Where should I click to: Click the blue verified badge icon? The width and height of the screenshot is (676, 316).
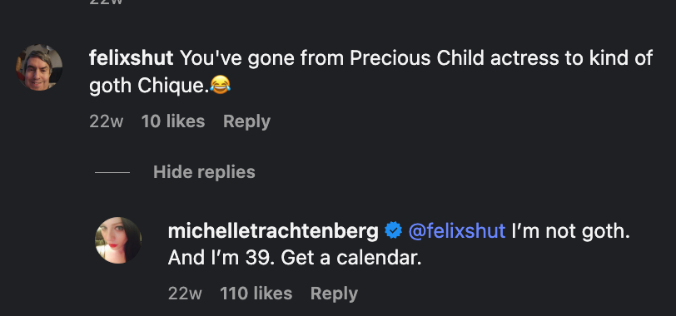coord(393,230)
